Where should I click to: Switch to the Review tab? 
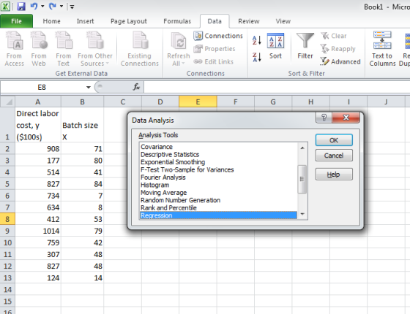(249, 21)
